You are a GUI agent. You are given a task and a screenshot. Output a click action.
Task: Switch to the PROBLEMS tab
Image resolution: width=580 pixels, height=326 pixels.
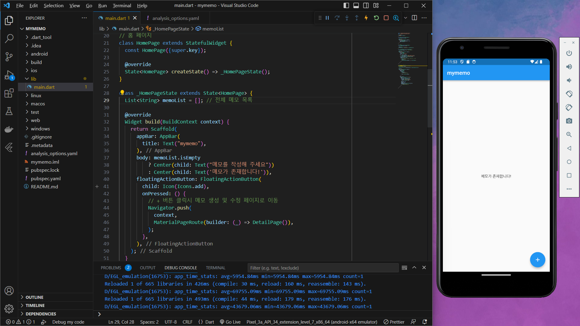click(x=111, y=268)
